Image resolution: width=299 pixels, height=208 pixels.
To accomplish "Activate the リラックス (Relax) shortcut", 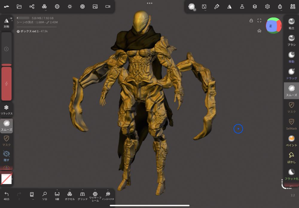I will coord(7,110).
